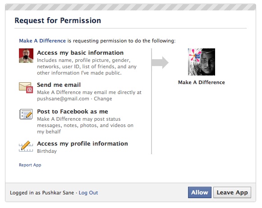The image size is (262, 208).
Task: Click Change next to the email address
Action: coord(103,99)
